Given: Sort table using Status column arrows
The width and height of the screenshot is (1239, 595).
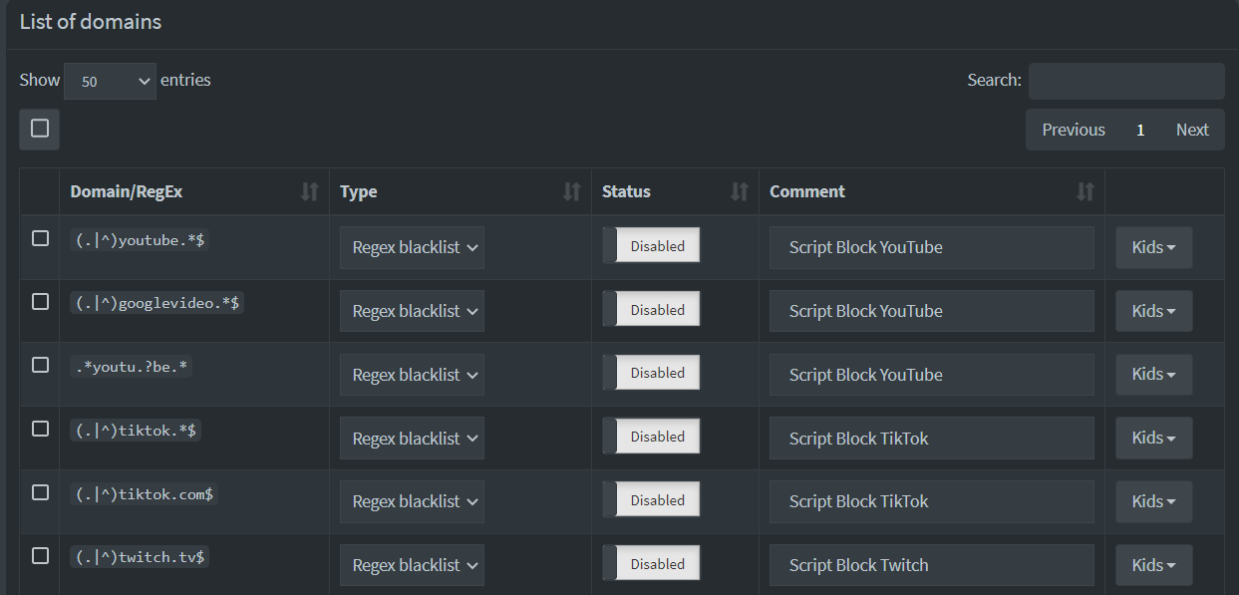Looking at the screenshot, I should click(x=739, y=191).
